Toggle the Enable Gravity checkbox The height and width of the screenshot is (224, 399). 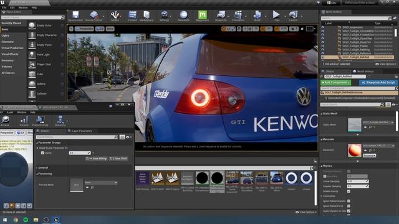(x=349, y=191)
